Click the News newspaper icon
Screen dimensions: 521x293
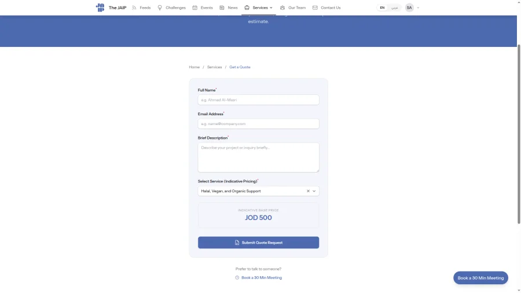222,8
